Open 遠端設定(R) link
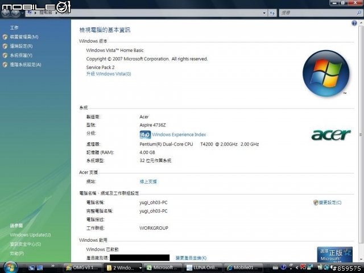 click(21, 46)
